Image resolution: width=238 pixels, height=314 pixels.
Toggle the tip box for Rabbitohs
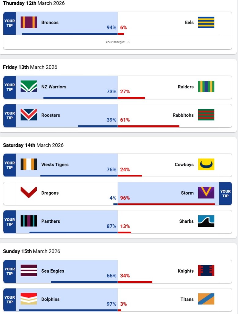[x=225, y=116]
